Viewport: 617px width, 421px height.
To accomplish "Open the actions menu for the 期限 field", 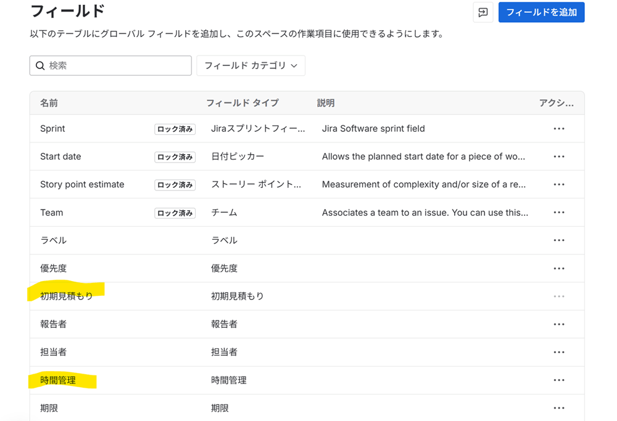I will click(559, 407).
